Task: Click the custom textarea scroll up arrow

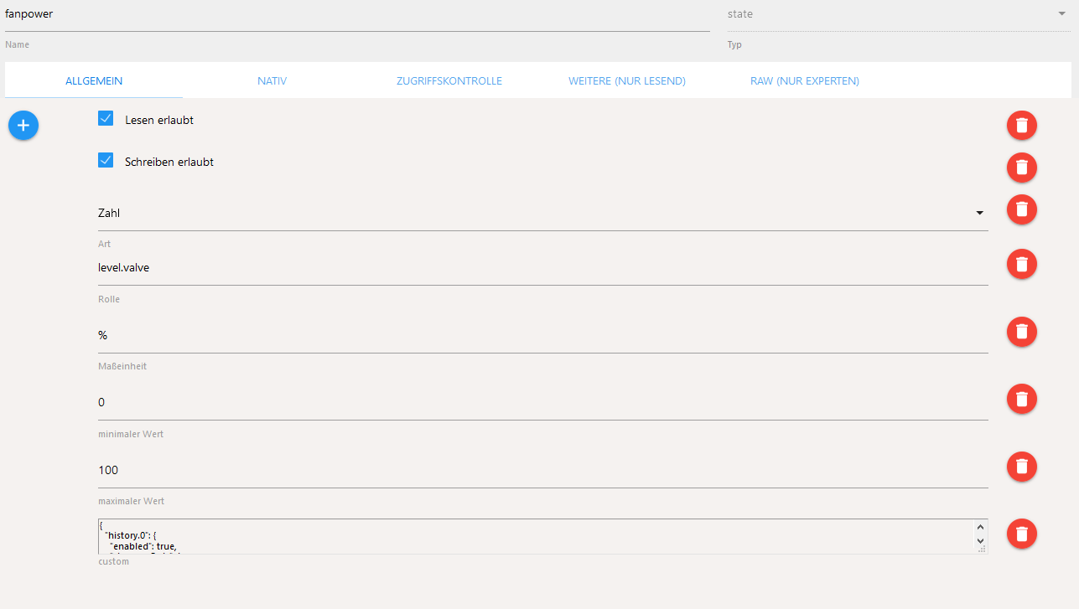Action: pyautogui.click(x=980, y=527)
